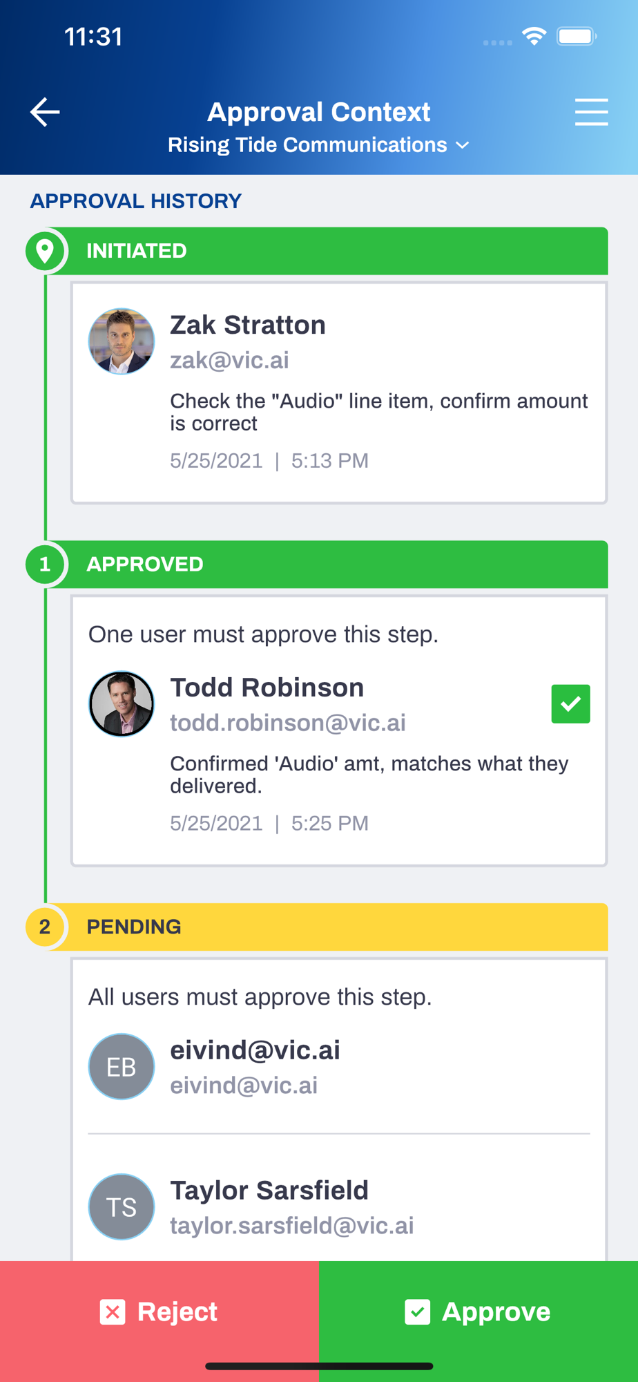Select the yellow PENDING step header
The height and width of the screenshot is (1382, 638).
coord(327,927)
